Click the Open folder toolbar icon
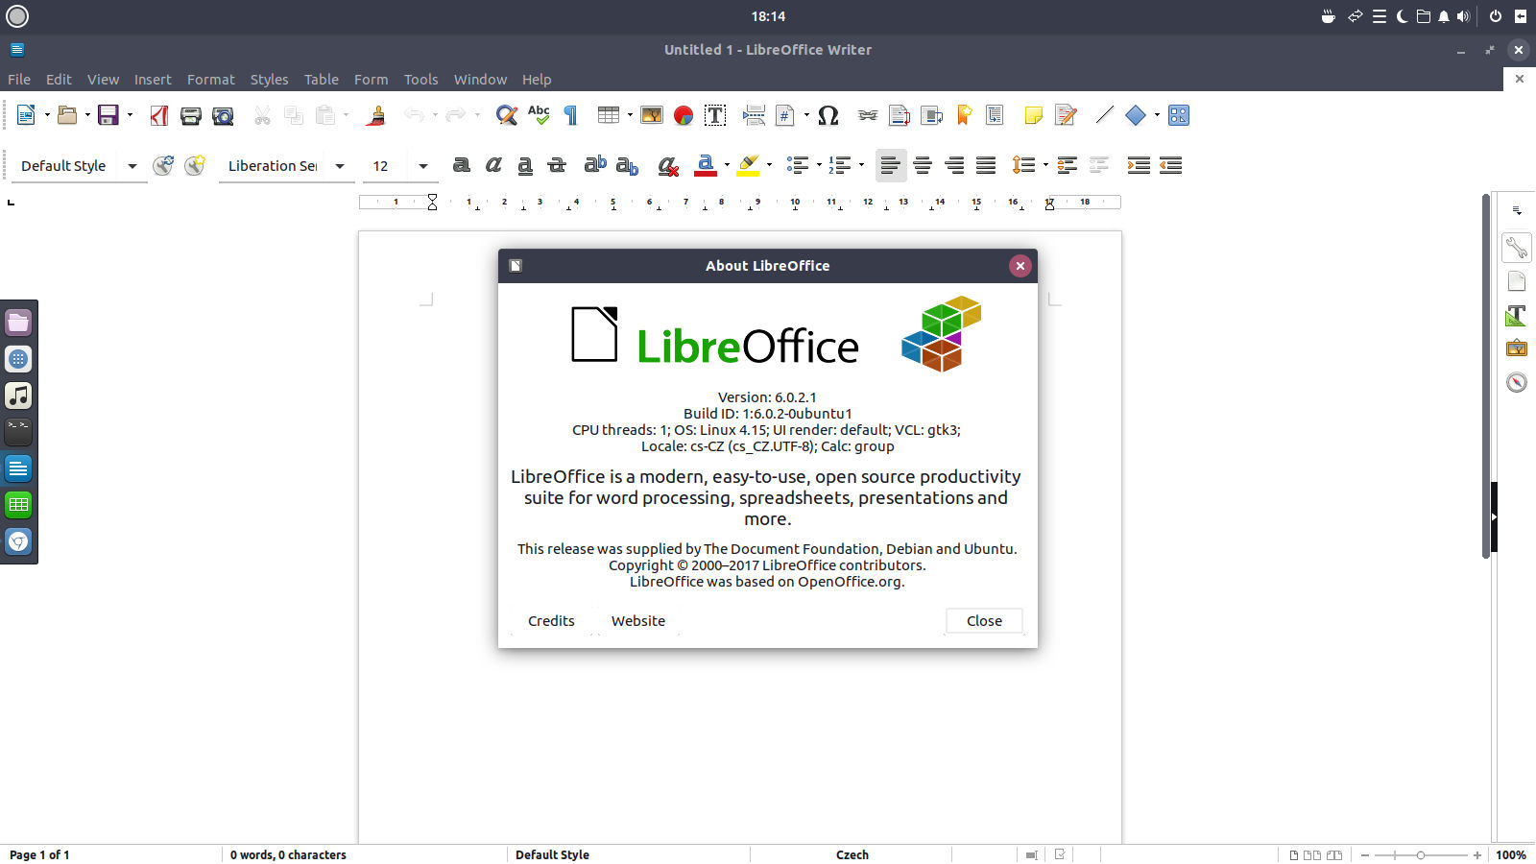 click(67, 115)
